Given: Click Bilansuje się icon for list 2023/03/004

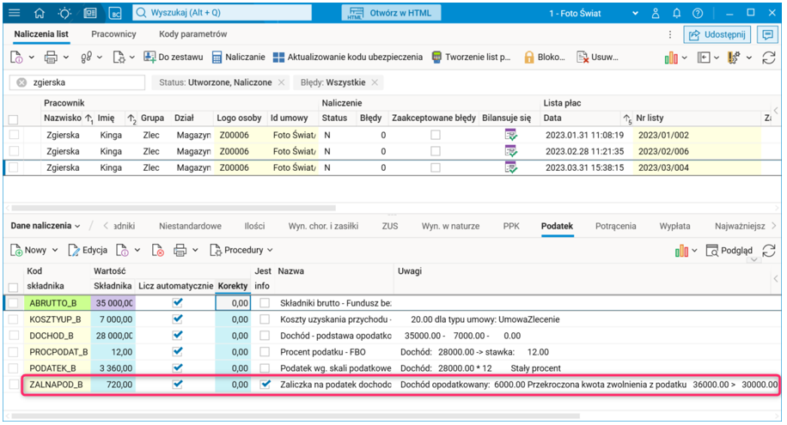Looking at the screenshot, I should [510, 167].
